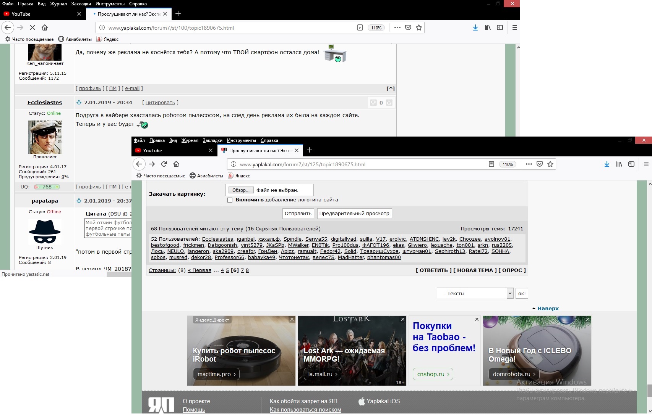
Task: Close the Taobao ad
Action: point(477,319)
